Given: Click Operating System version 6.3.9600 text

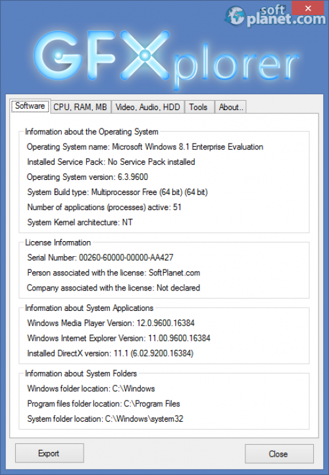Looking at the screenshot, I should click(x=88, y=177).
